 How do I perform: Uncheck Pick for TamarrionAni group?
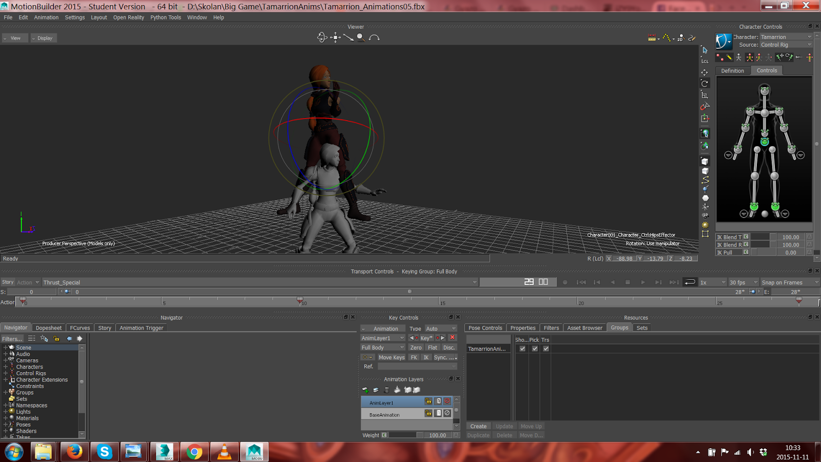click(535, 349)
